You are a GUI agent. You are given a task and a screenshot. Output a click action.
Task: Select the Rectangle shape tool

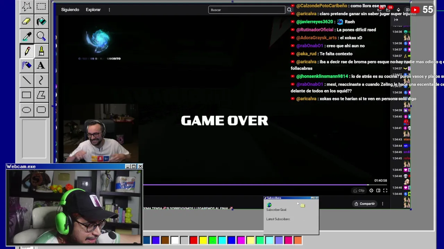[x=26, y=95]
